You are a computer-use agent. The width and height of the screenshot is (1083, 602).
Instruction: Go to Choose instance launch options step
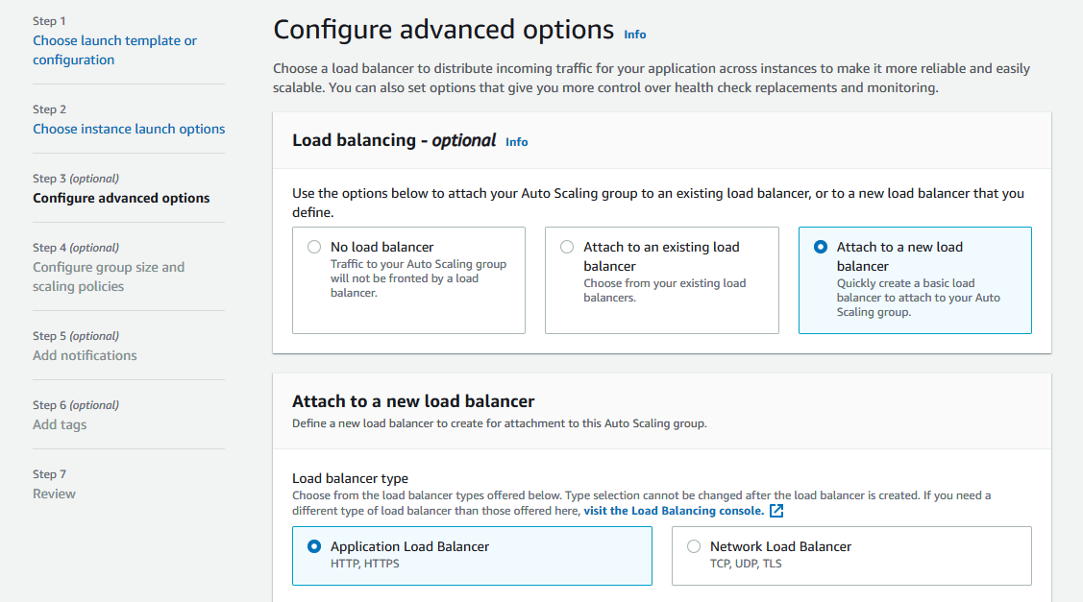point(129,129)
